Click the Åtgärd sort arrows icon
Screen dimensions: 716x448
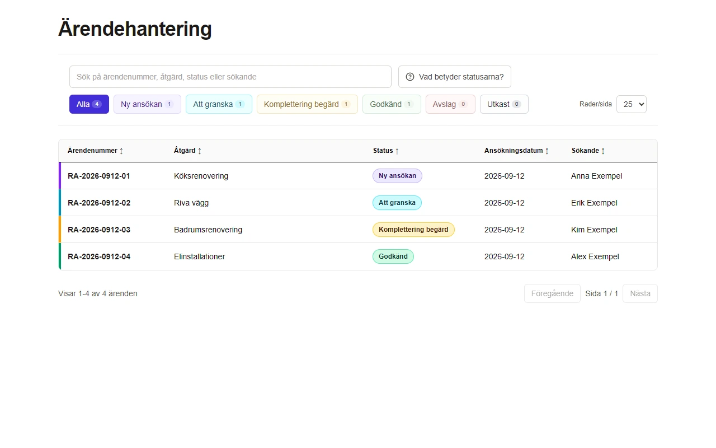pos(200,151)
